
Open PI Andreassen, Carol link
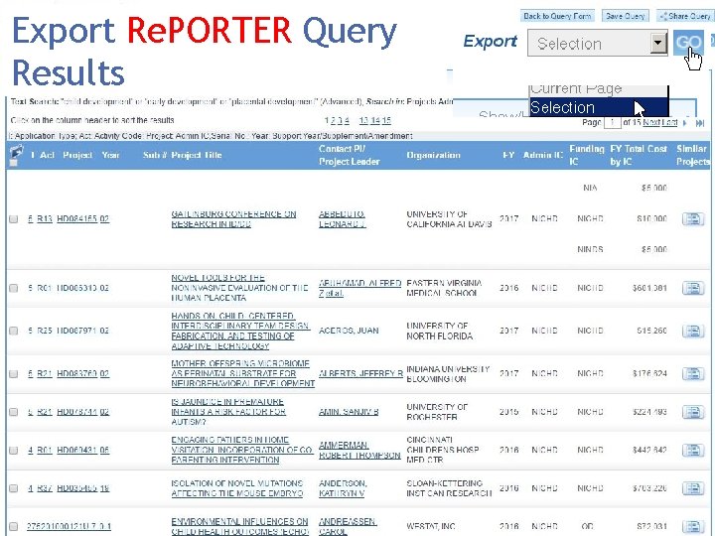coord(348,526)
